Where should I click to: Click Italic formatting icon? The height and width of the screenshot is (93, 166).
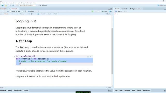point(15,14)
